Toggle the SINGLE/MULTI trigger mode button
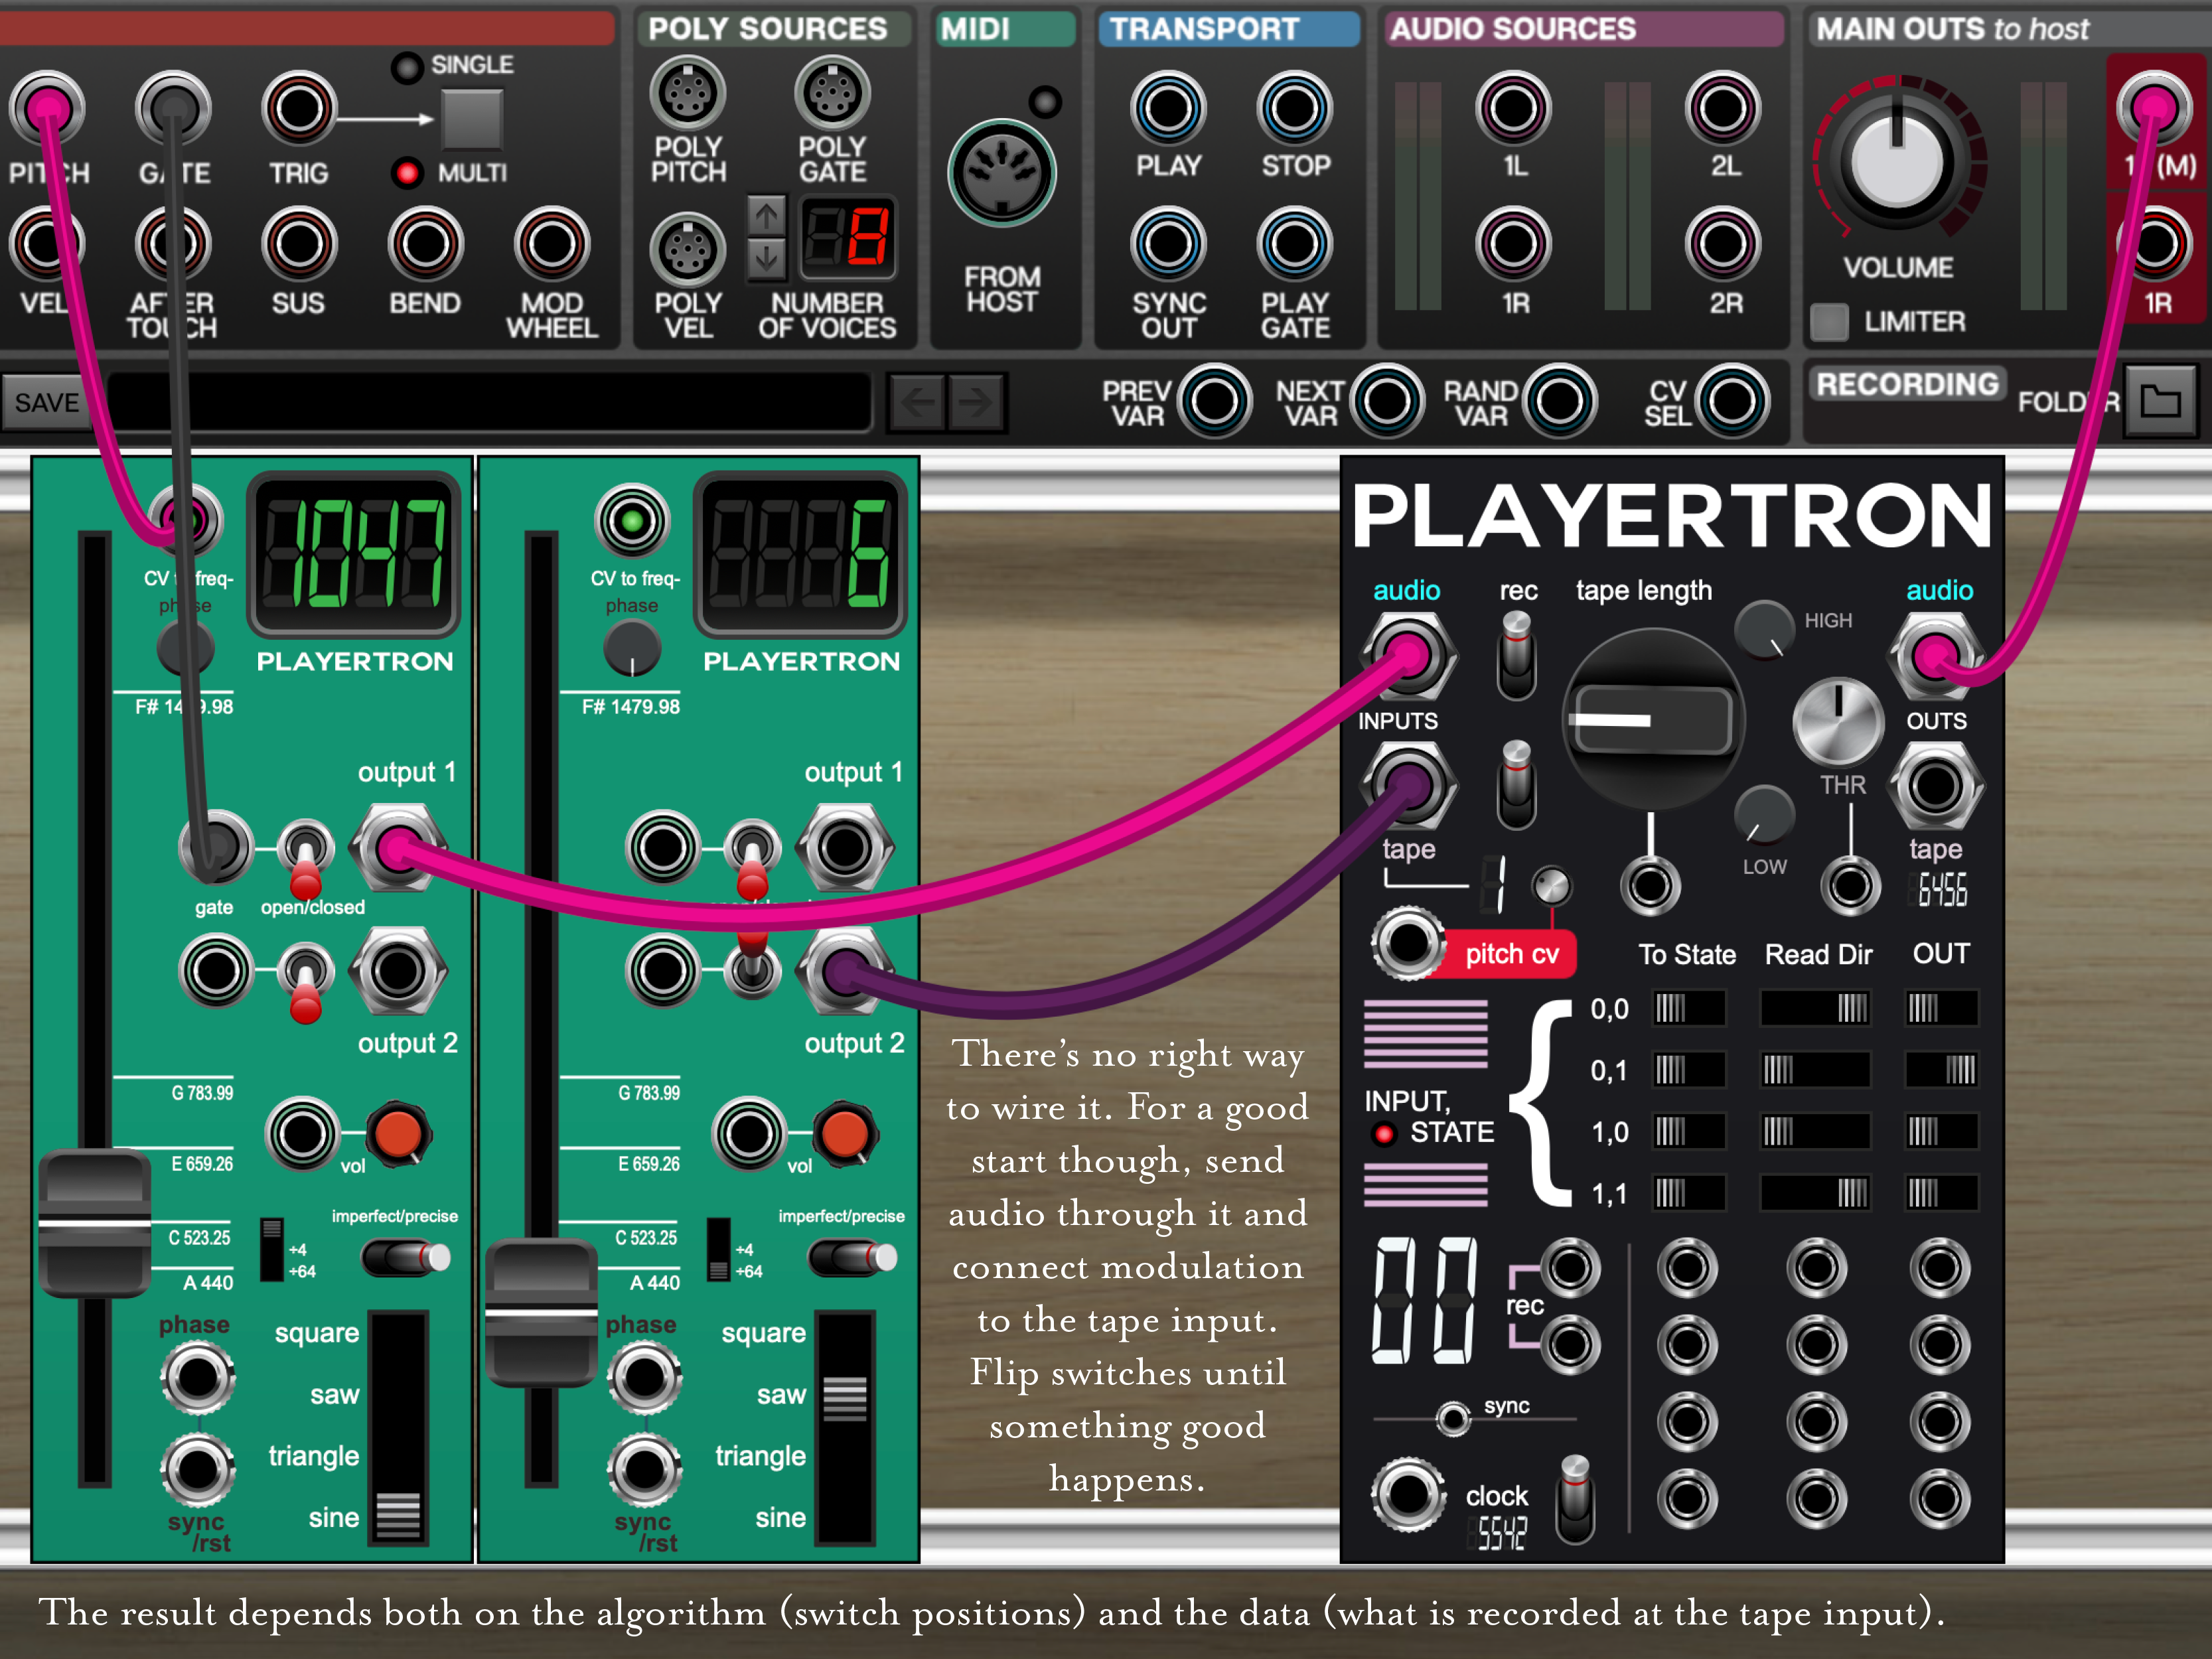Viewport: 2212px width, 1659px height. (471, 119)
